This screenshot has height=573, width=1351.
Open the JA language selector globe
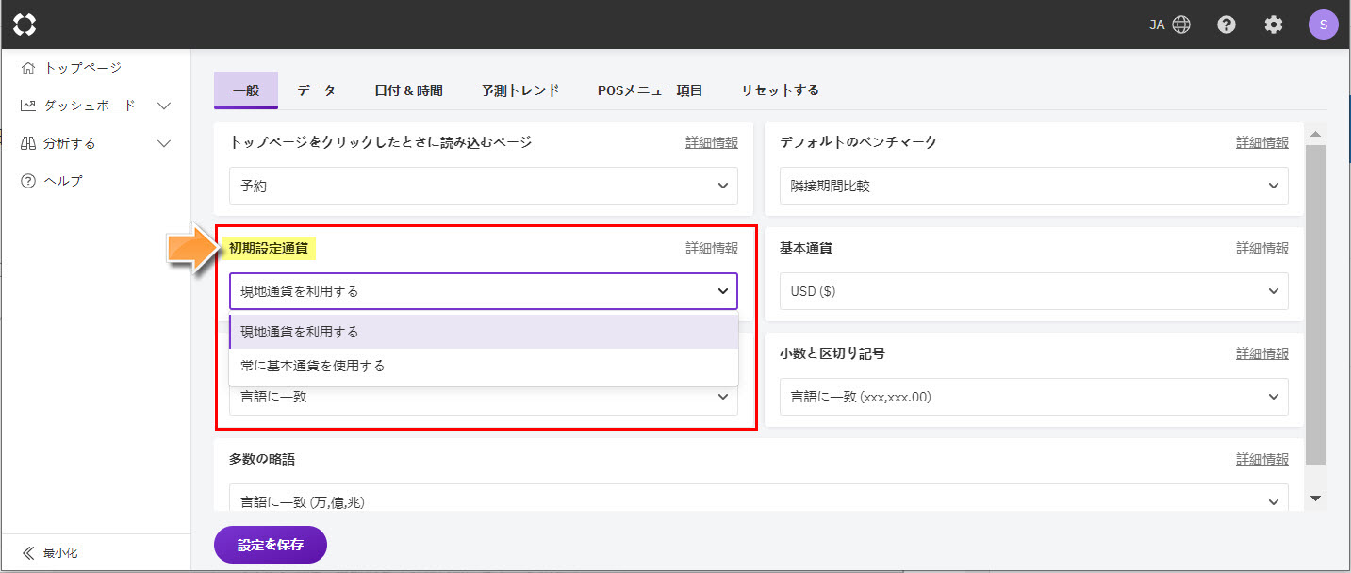tap(1181, 25)
